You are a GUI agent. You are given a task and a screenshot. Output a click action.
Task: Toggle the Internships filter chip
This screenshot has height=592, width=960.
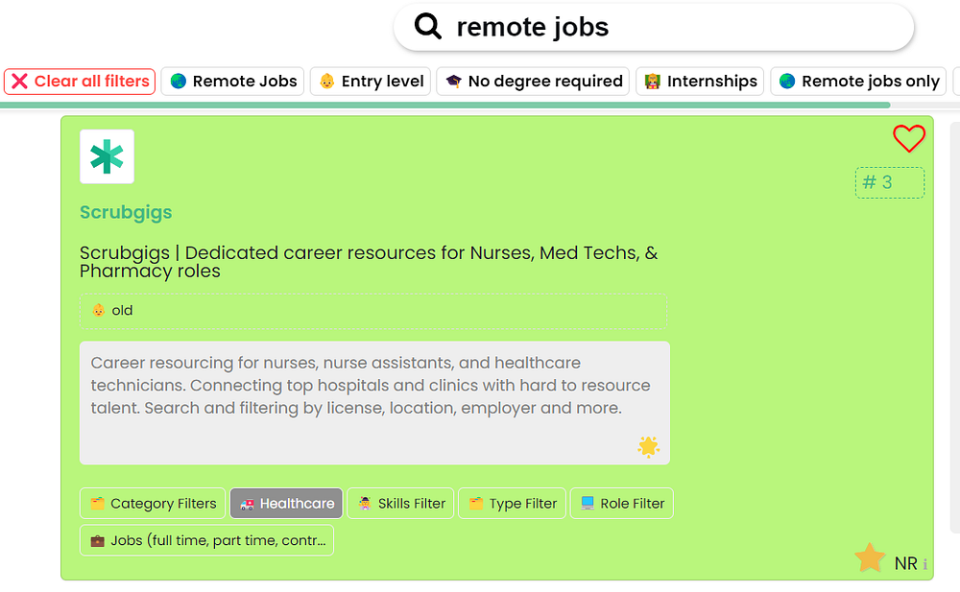pyautogui.click(x=700, y=82)
